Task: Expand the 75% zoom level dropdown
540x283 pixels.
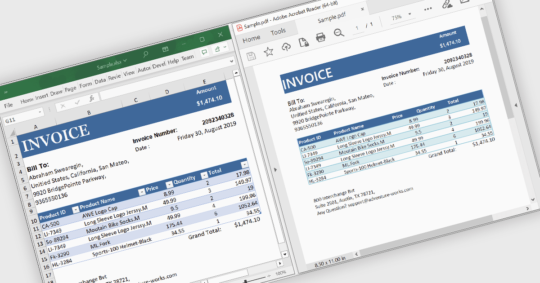Action: [x=409, y=15]
